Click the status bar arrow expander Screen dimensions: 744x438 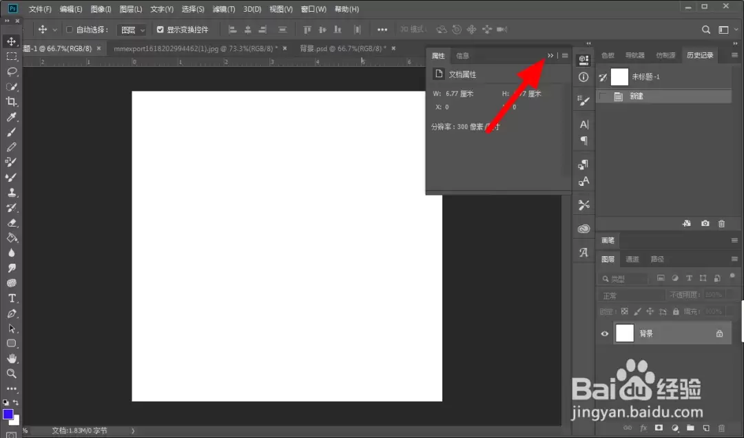point(133,431)
